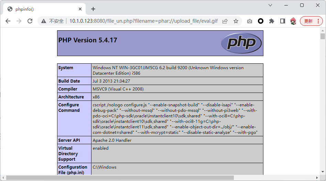Open the user profile avatar
Viewport: 326px width, 181px height.
293,21
